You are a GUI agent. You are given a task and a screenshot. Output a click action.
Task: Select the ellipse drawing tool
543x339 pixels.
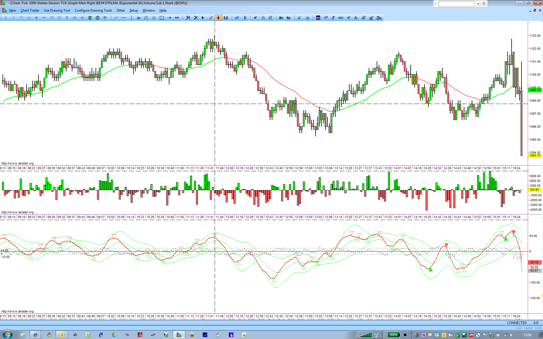click(x=154, y=18)
